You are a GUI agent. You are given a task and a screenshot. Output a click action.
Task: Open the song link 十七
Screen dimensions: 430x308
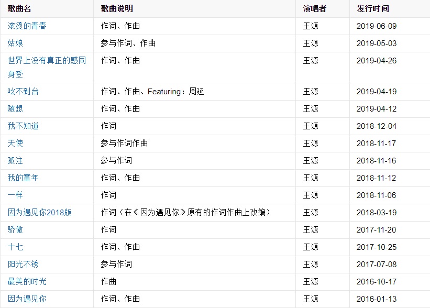pos(15,247)
